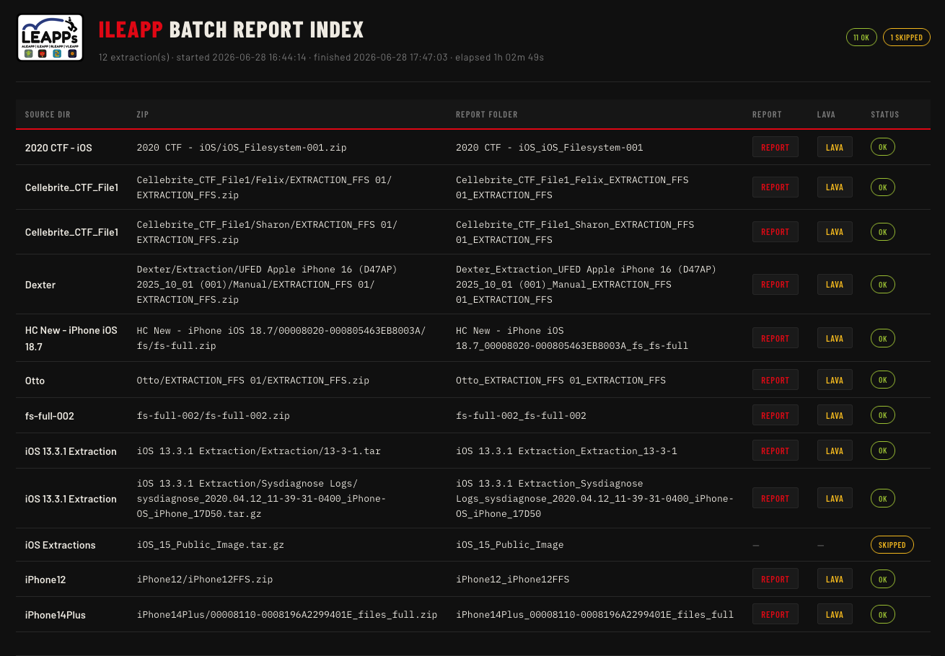This screenshot has height=656, width=945.
Task: Click the ZIP column header
Action: (143, 115)
